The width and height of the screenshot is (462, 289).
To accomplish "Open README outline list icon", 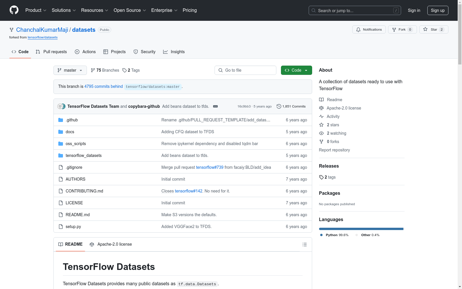I will click(x=304, y=244).
